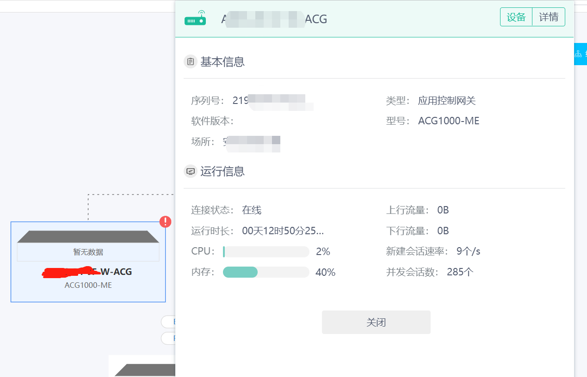587x377 pixels.
Task: Click the 在线 connection status value
Action: (252, 211)
